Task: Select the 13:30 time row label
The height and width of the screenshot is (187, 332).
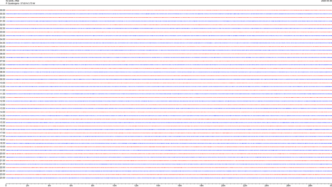Action: tap(2, 108)
